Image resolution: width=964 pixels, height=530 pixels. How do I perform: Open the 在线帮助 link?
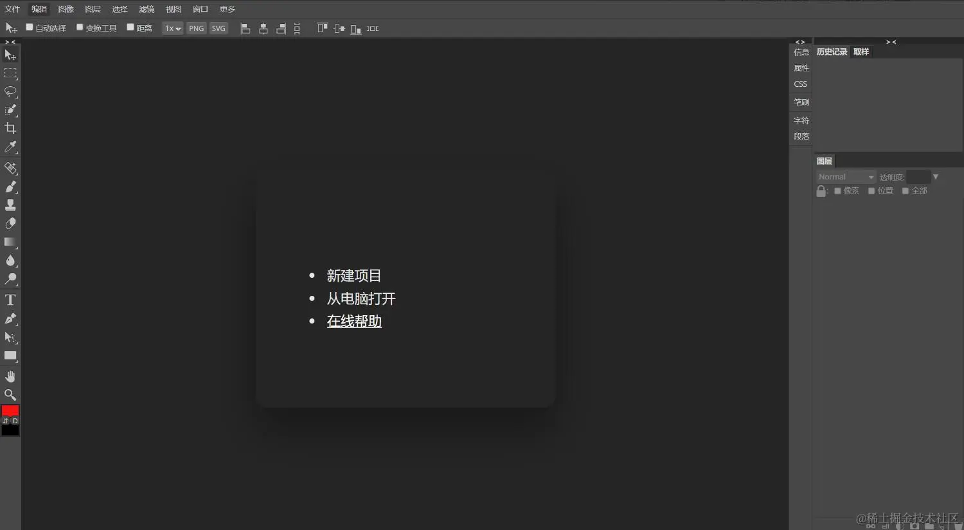pyautogui.click(x=354, y=321)
